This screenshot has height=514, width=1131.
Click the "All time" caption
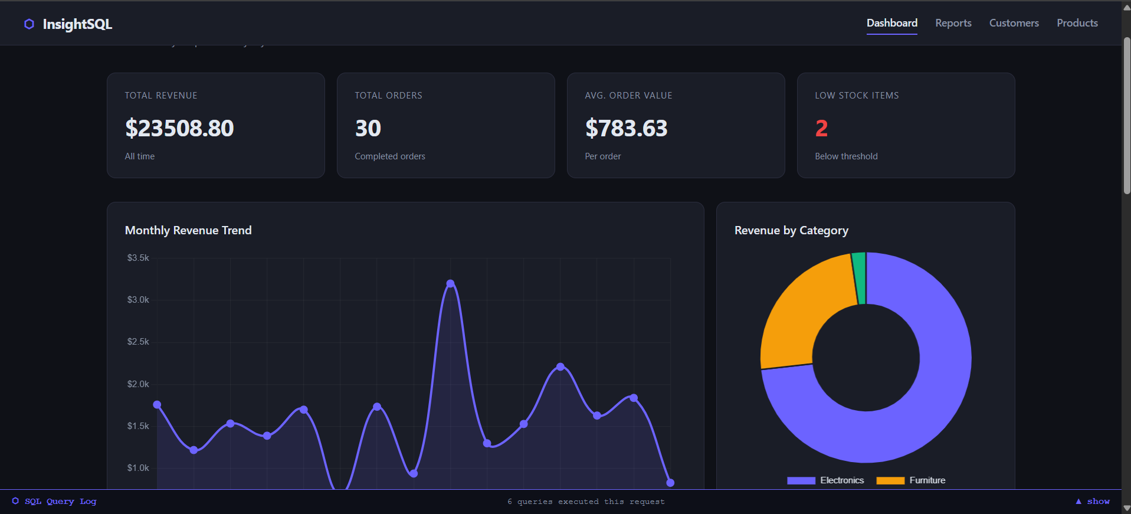(140, 156)
